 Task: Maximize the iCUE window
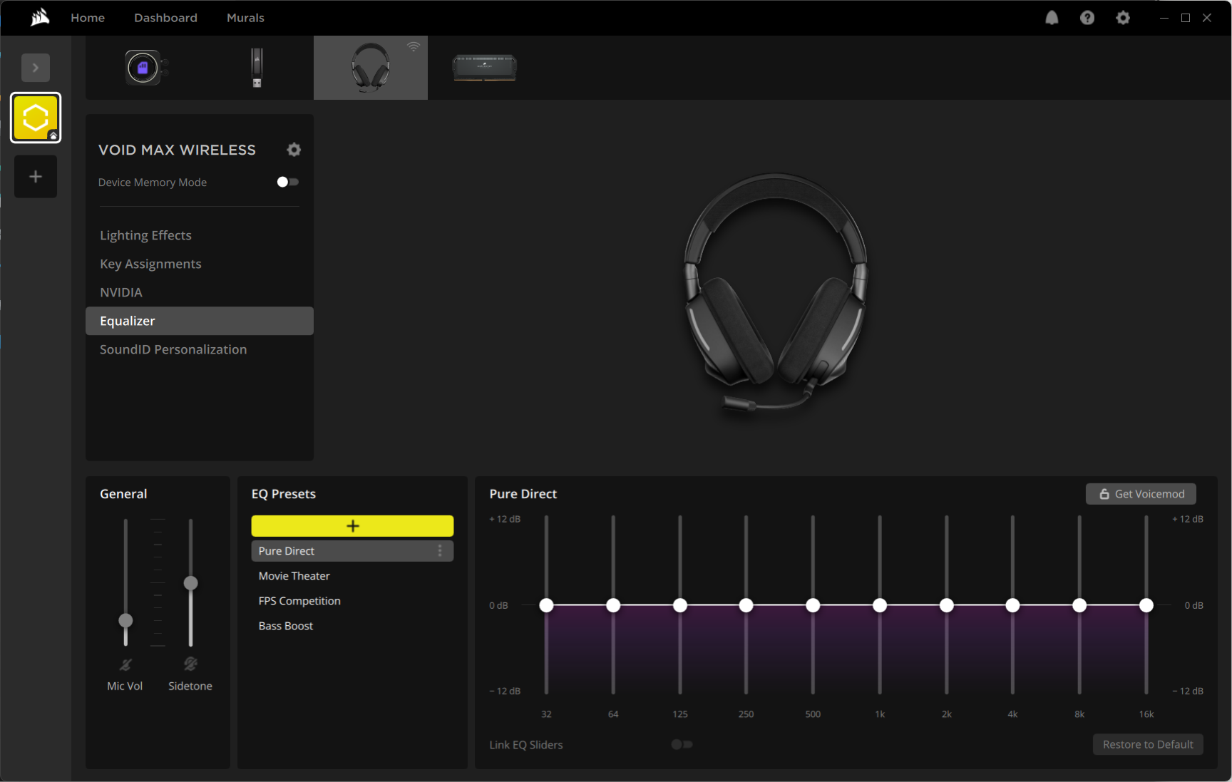click(x=1186, y=18)
